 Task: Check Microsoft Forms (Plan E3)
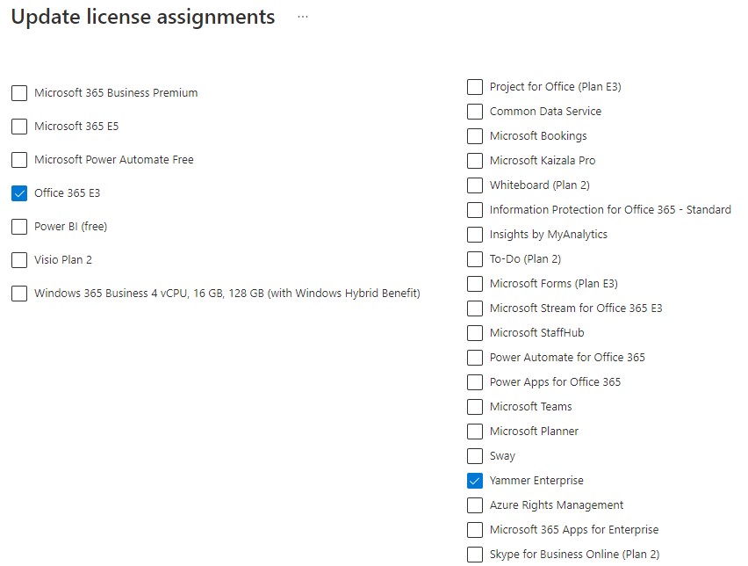coord(474,283)
